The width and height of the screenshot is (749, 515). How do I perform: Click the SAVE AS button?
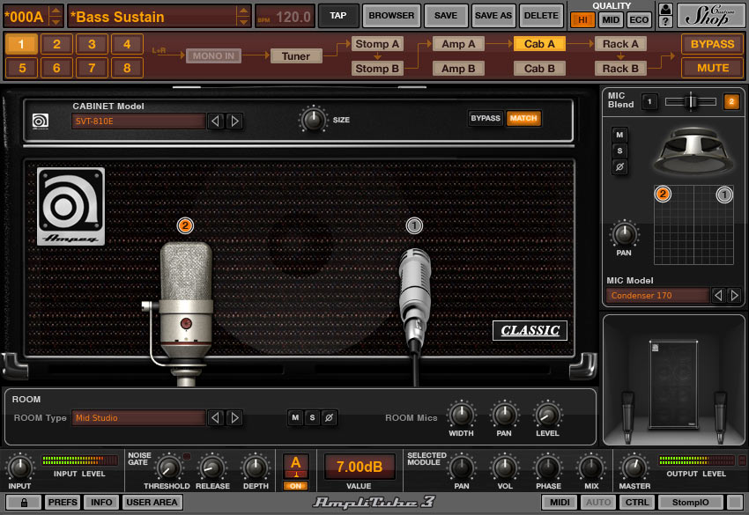click(493, 15)
